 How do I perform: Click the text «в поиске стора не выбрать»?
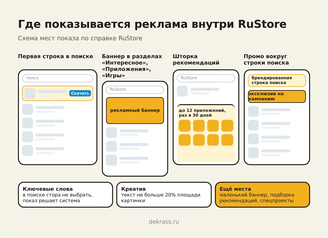[58, 195]
